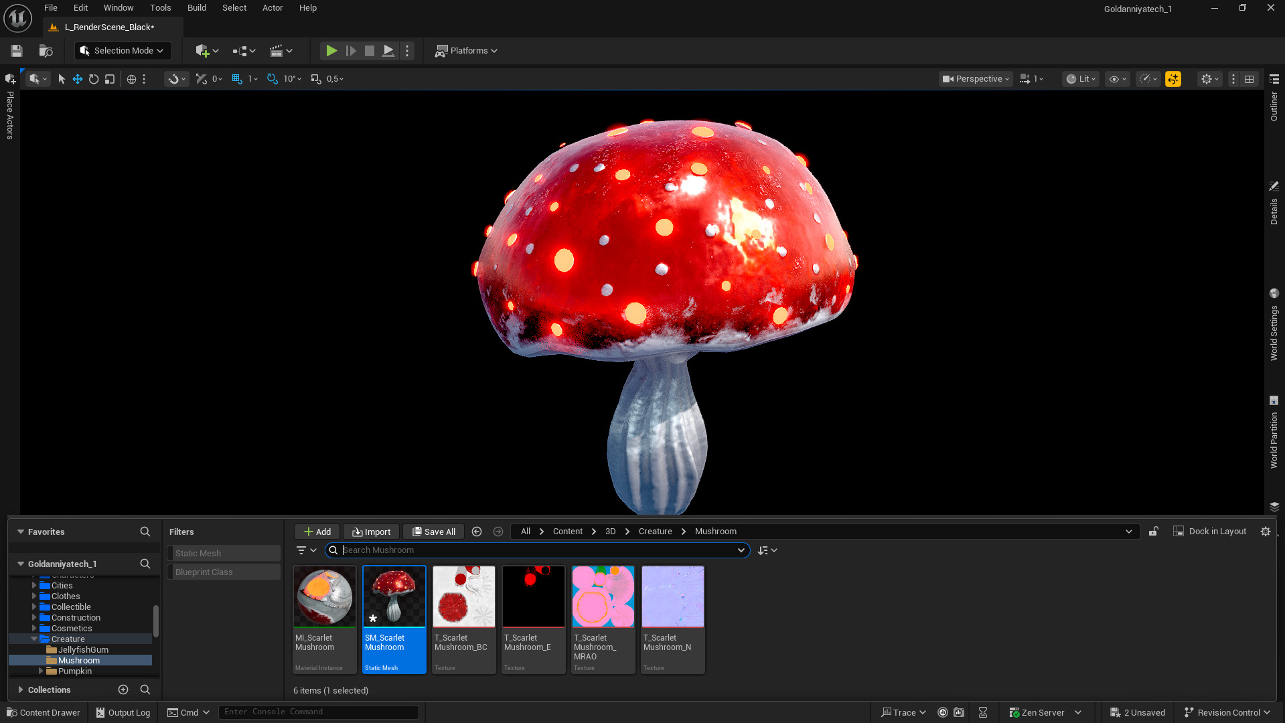This screenshot has width=1285, height=723.
Task: Open the Output Log panel
Action: coord(123,712)
